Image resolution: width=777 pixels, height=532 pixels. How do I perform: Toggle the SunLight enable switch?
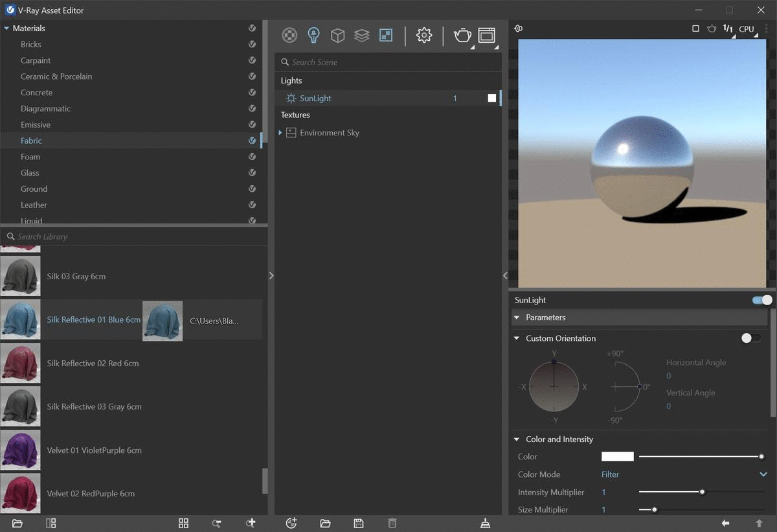[762, 300]
